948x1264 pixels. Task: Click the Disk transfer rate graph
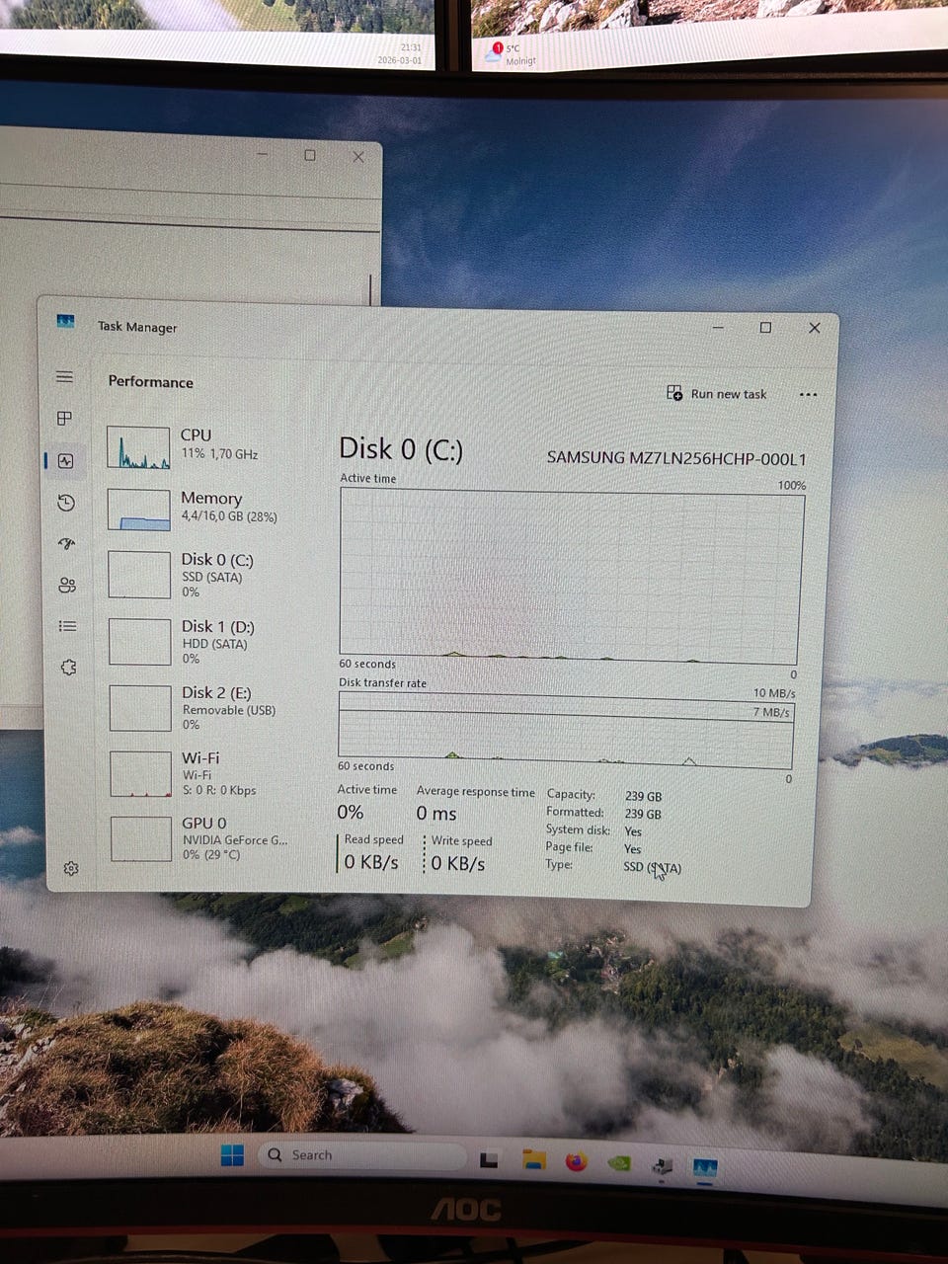point(566,730)
